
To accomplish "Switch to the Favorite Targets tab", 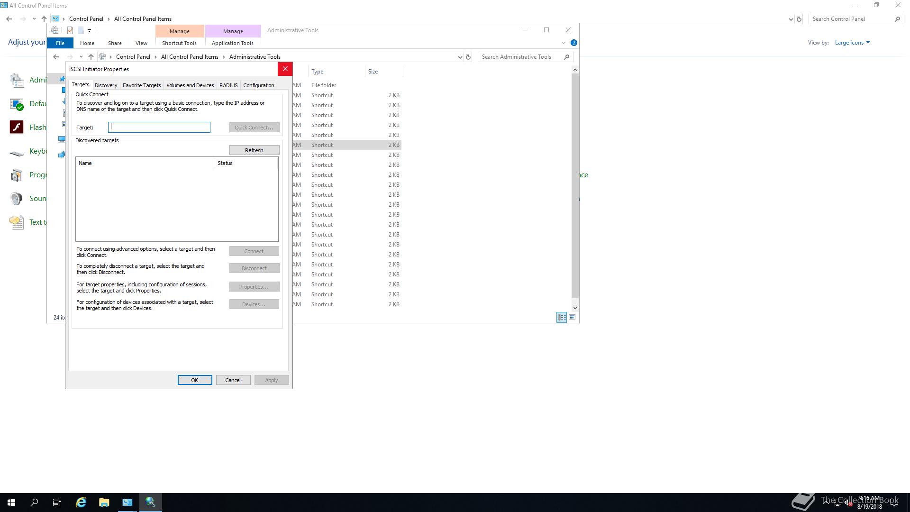I will 142,85.
